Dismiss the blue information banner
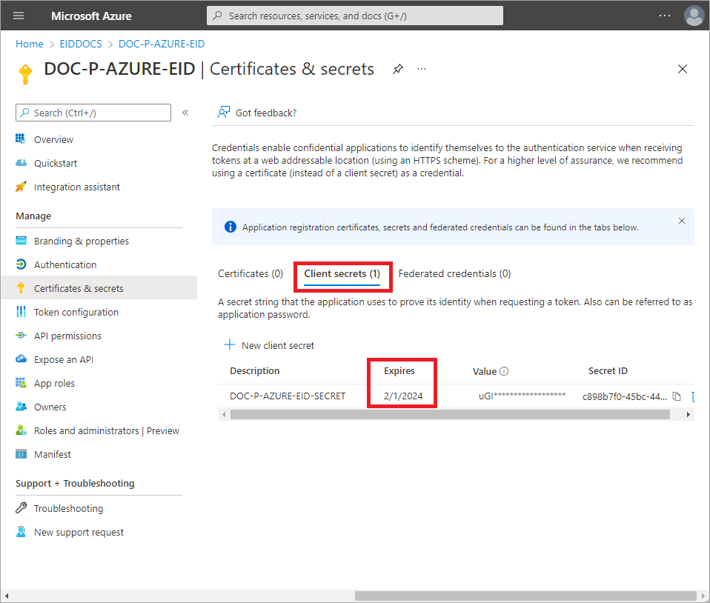 click(682, 221)
